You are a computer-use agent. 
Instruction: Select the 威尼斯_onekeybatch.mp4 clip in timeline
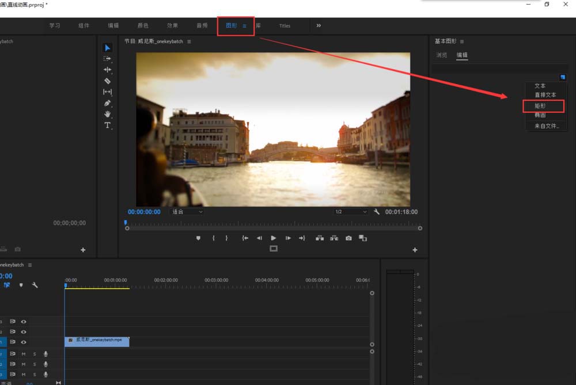pos(97,341)
